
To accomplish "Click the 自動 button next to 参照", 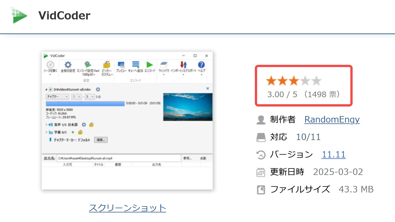I will (x=203, y=158).
